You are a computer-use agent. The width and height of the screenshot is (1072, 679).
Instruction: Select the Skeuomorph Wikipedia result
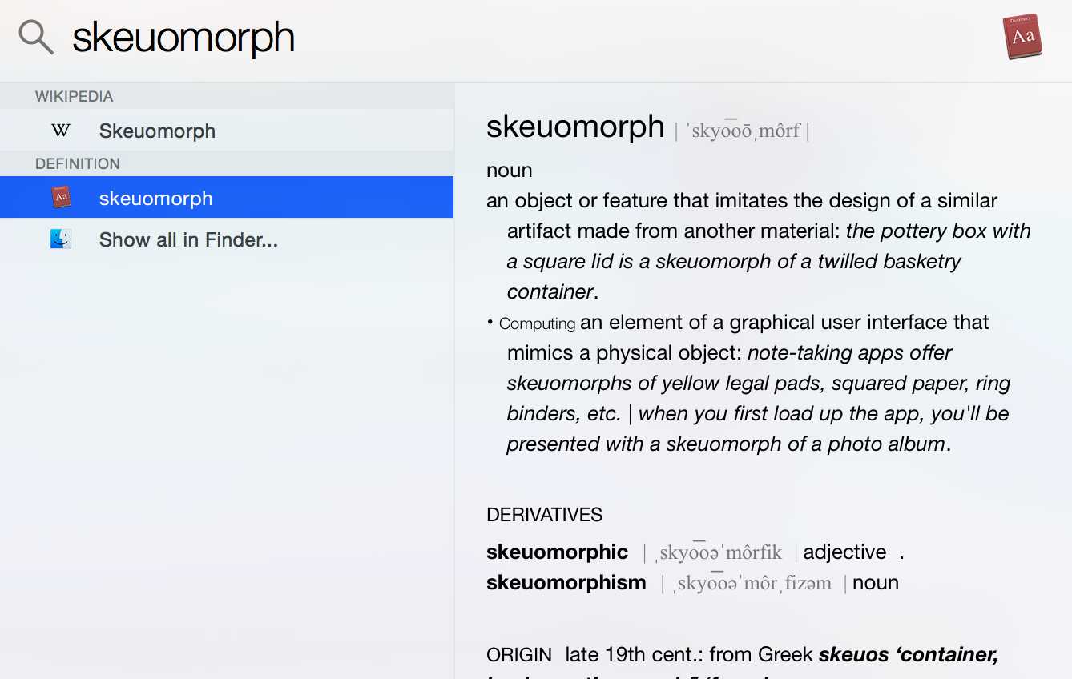click(227, 131)
